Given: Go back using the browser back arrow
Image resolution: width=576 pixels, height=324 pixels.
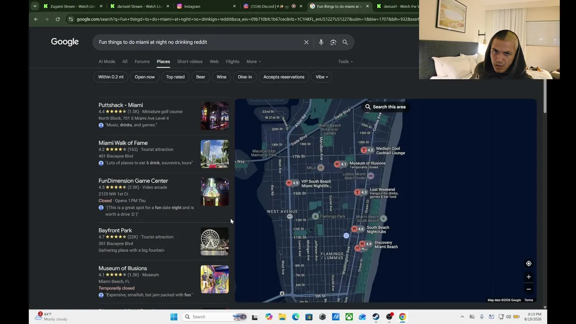Looking at the screenshot, I should [x=36, y=19].
